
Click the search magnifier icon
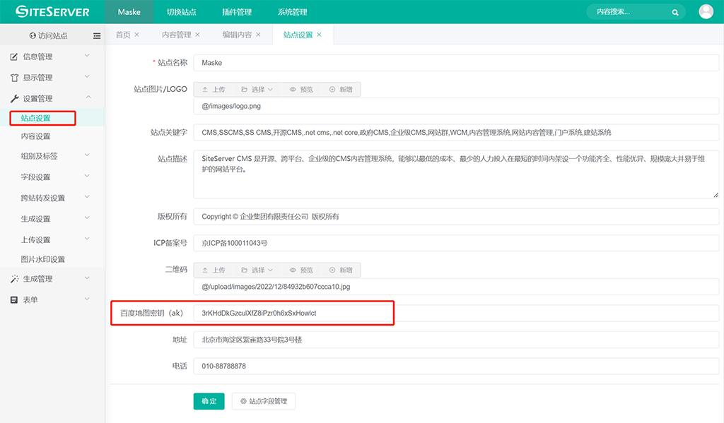coord(675,12)
